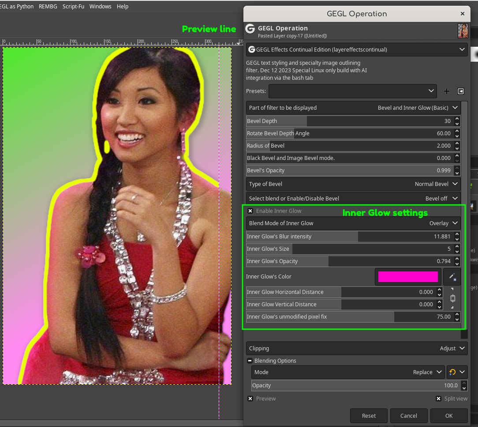The width and height of the screenshot is (478, 427).
Task: Open the Clipping dropdown
Action: point(357,348)
